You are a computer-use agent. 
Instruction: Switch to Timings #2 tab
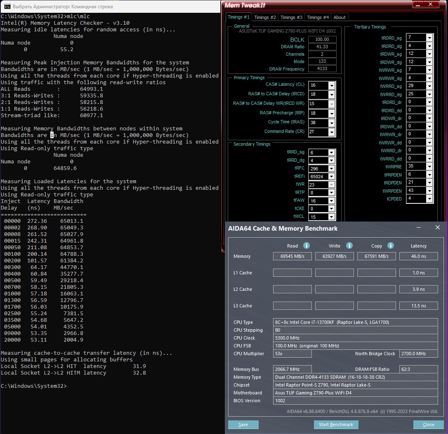coord(265,17)
